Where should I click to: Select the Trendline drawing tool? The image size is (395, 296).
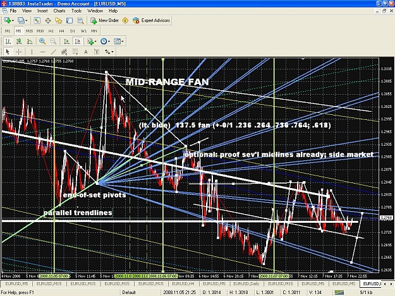click(54, 52)
